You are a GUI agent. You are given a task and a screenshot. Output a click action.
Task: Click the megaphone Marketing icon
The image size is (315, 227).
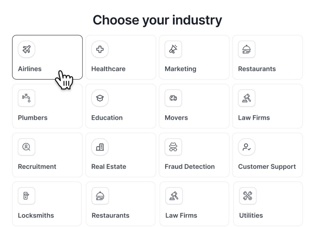pyautogui.click(x=173, y=49)
